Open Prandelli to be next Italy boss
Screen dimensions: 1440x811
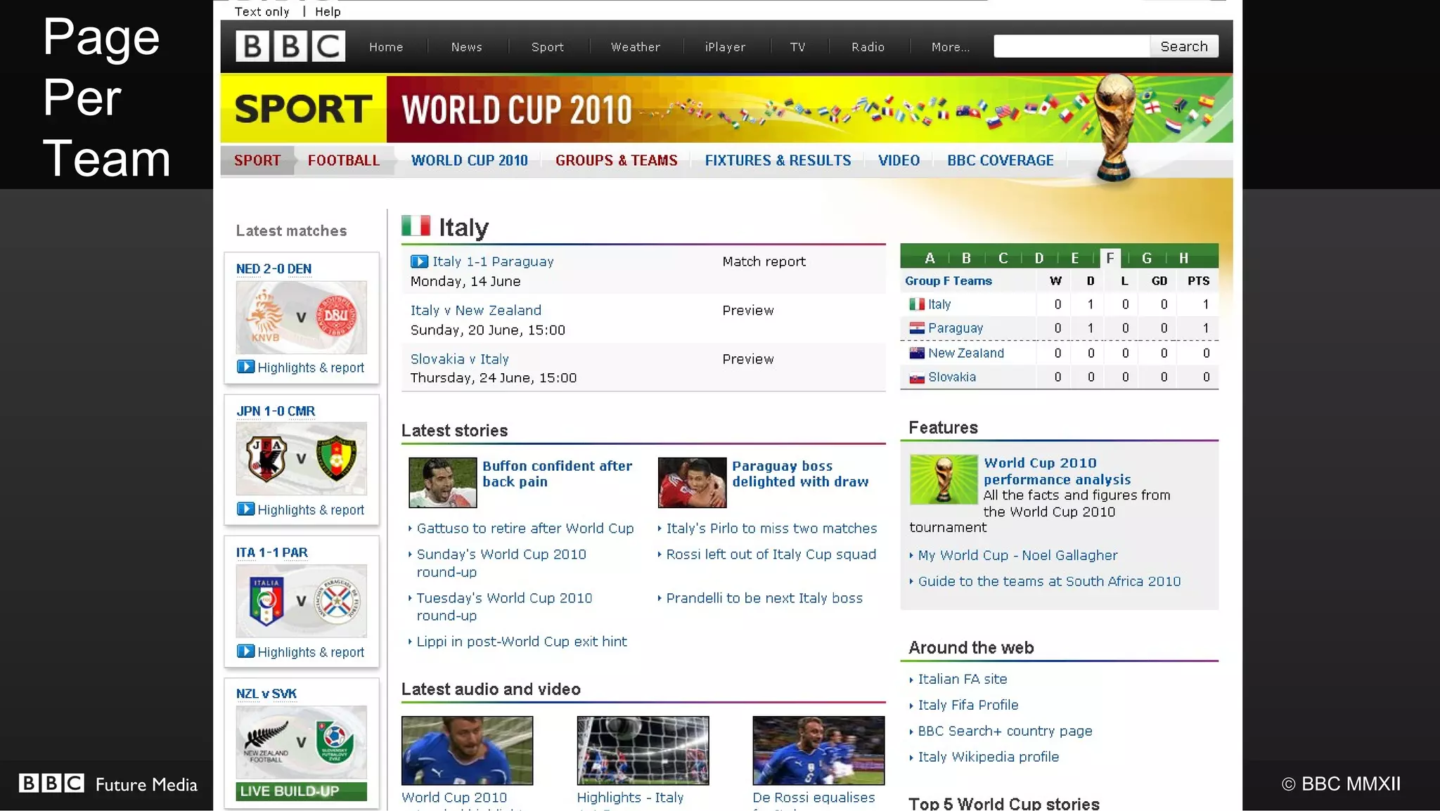tap(764, 597)
